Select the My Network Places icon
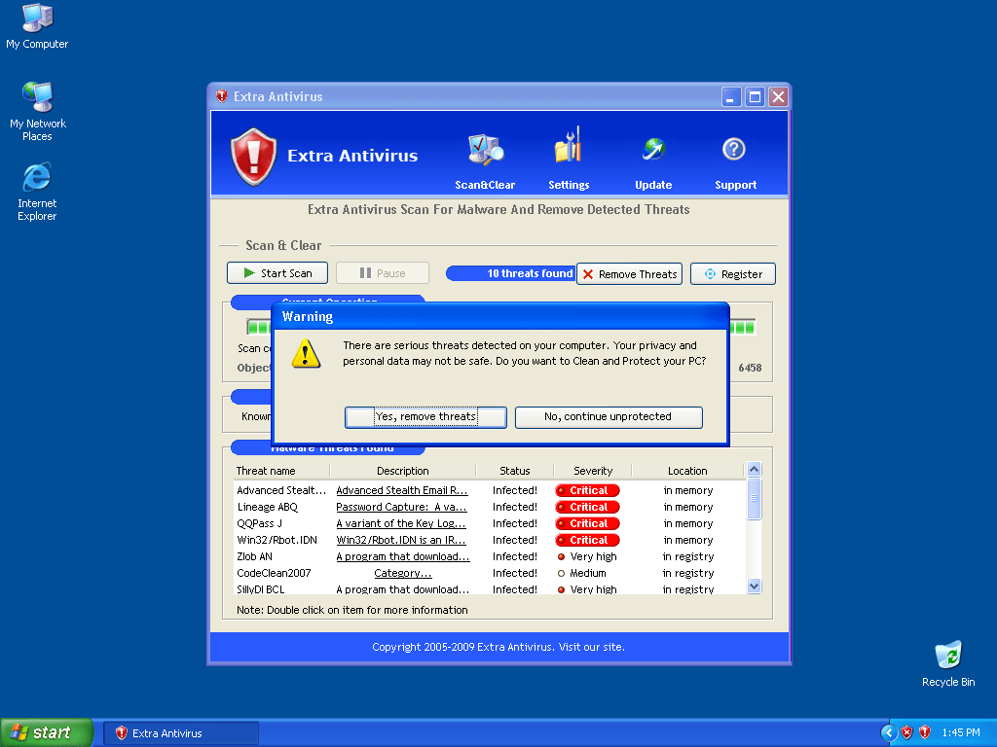Viewport: 997px width, 747px height. point(37,98)
